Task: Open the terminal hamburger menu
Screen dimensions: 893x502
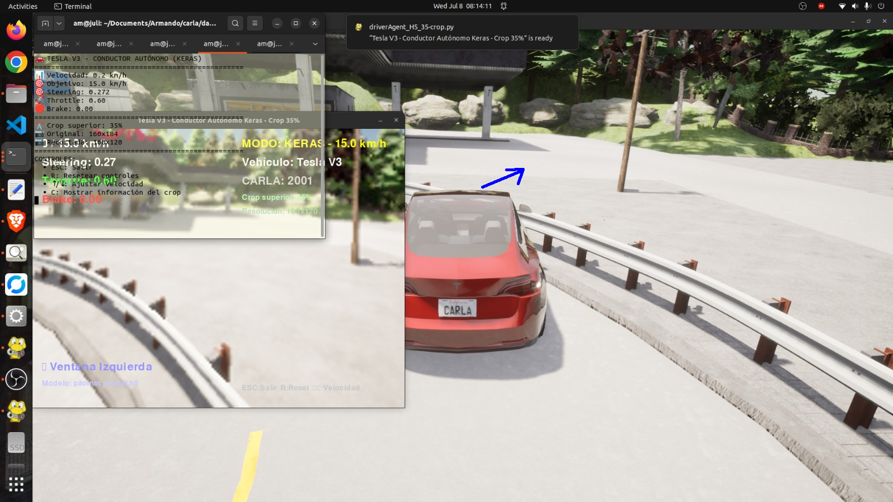Action: click(255, 23)
